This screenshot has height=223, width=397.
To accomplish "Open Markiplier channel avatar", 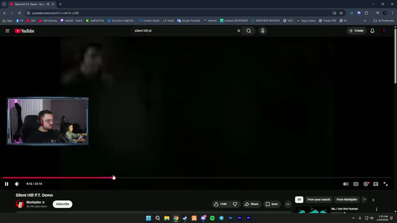I will click(20, 204).
